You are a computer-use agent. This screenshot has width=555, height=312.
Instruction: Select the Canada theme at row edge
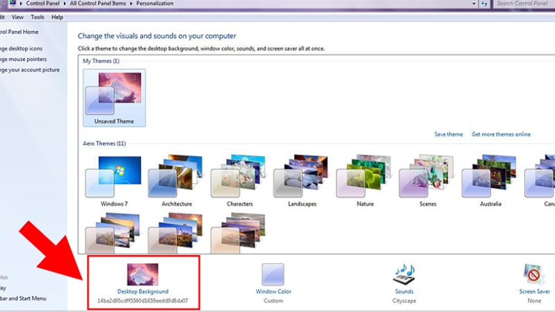(x=540, y=181)
